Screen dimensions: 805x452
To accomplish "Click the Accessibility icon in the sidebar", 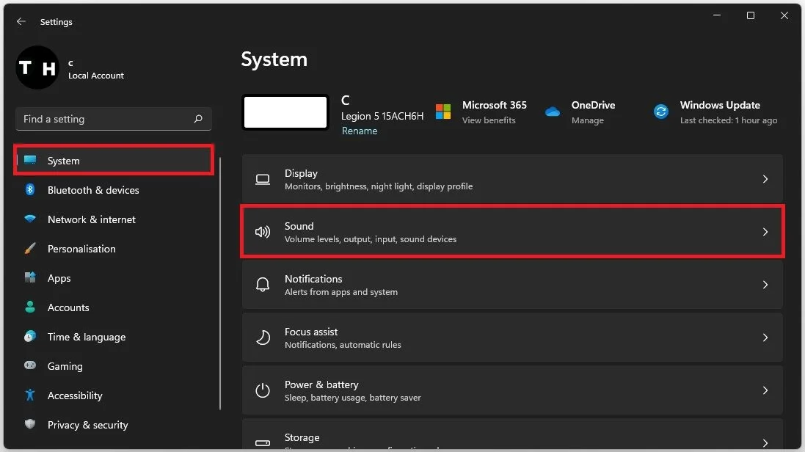I will point(29,395).
